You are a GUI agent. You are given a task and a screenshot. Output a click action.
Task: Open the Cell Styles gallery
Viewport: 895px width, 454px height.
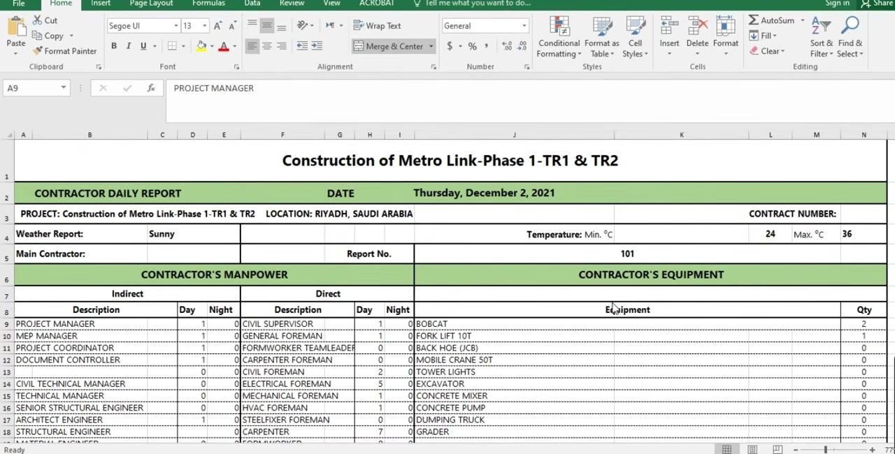click(635, 37)
